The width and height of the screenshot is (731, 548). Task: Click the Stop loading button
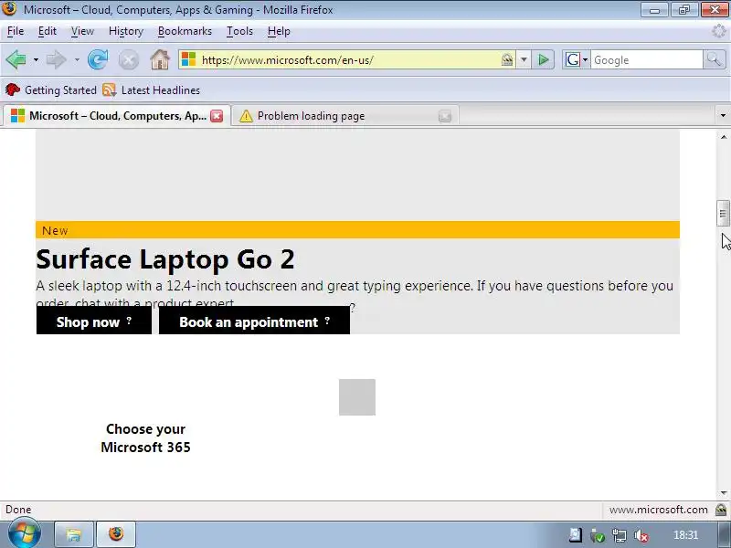tap(129, 60)
